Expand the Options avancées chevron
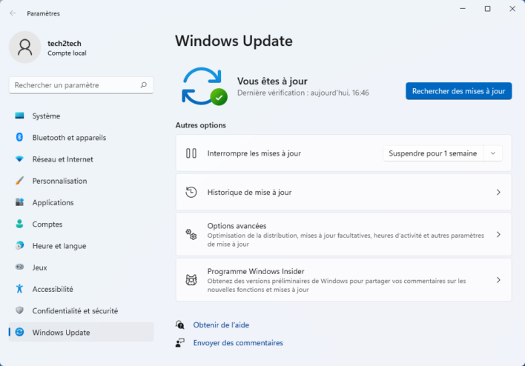The width and height of the screenshot is (525, 366). pos(498,234)
